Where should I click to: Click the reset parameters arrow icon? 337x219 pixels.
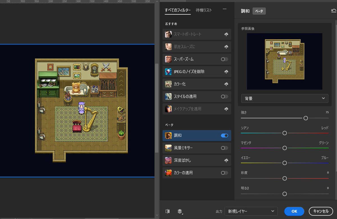click(334, 11)
